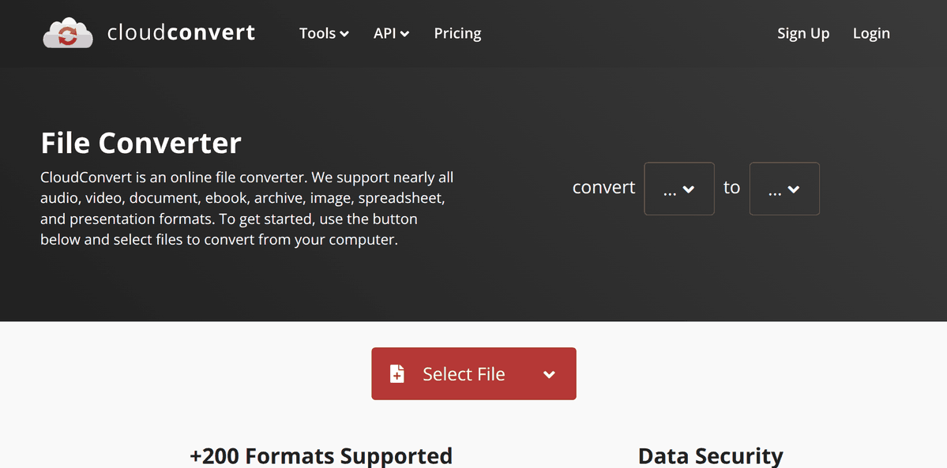This screenshot has height=468, width=947.
Task: Open the Login page
Action: tap(870, 33)
